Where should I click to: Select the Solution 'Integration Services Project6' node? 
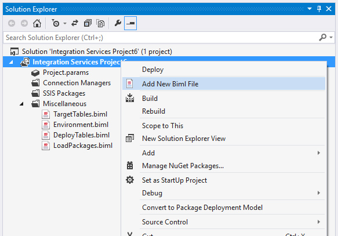click(97, 52)
